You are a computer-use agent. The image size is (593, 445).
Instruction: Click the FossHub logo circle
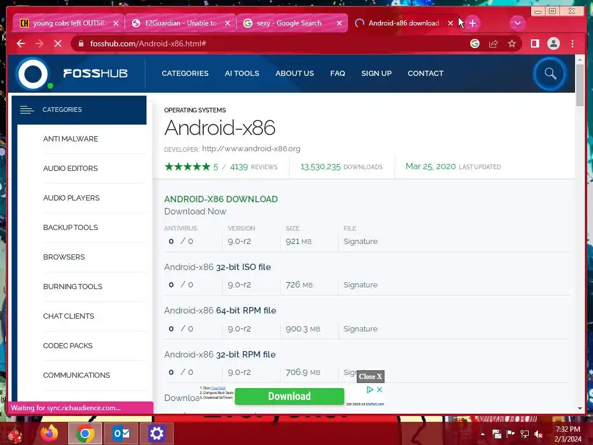[33, 74]
